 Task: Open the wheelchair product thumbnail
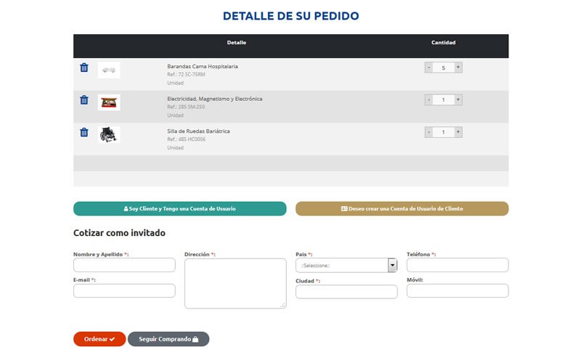coord(109,134)
